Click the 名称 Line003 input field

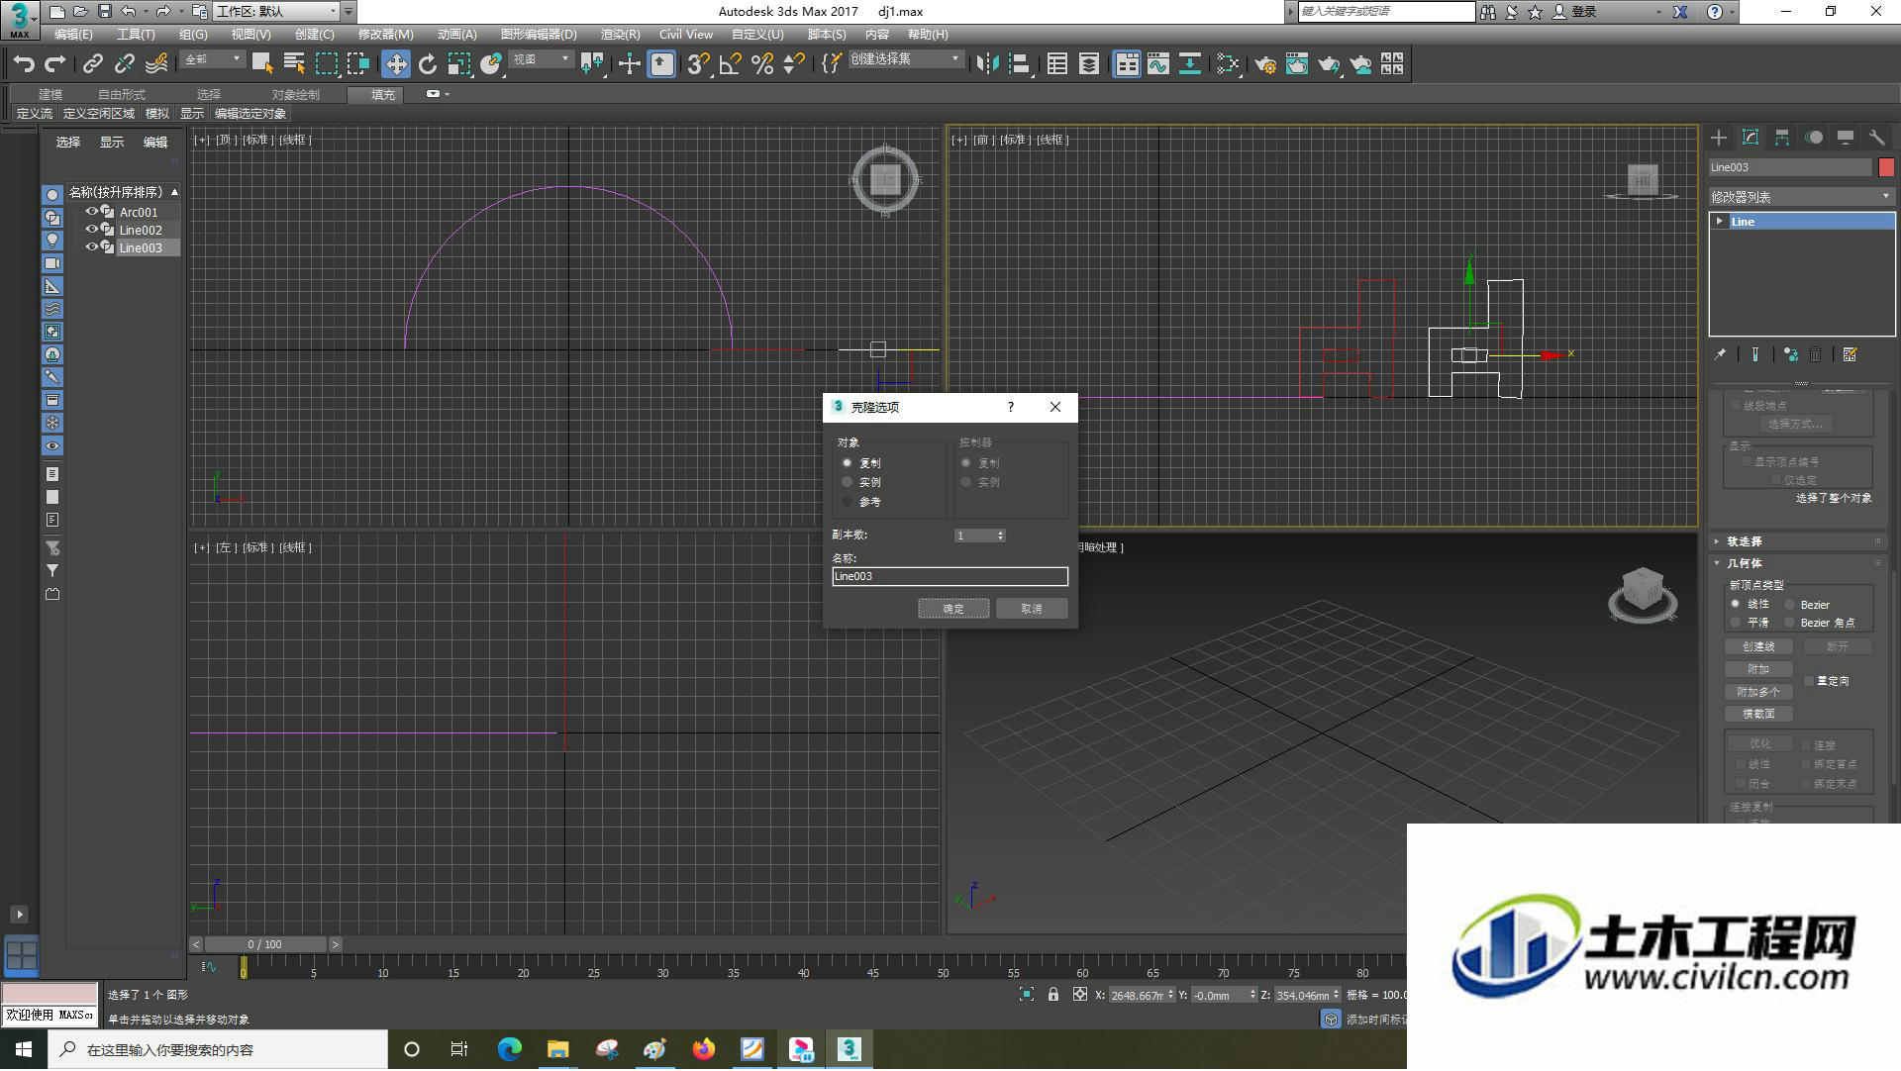(950, 576)
